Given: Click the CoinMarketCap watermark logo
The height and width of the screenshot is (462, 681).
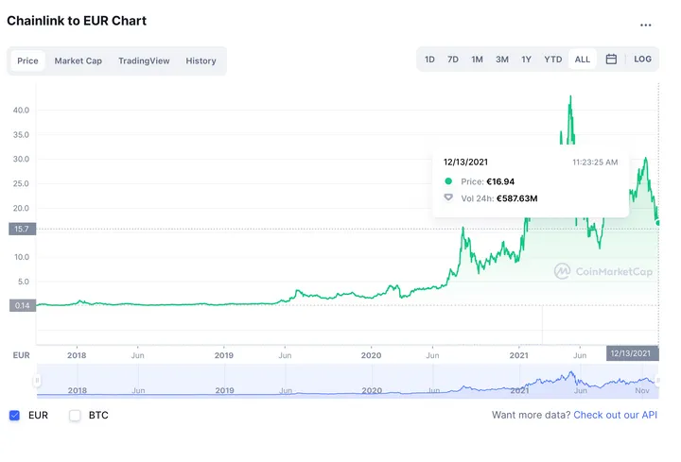Looking at the screenshot, I should point(602,271).
